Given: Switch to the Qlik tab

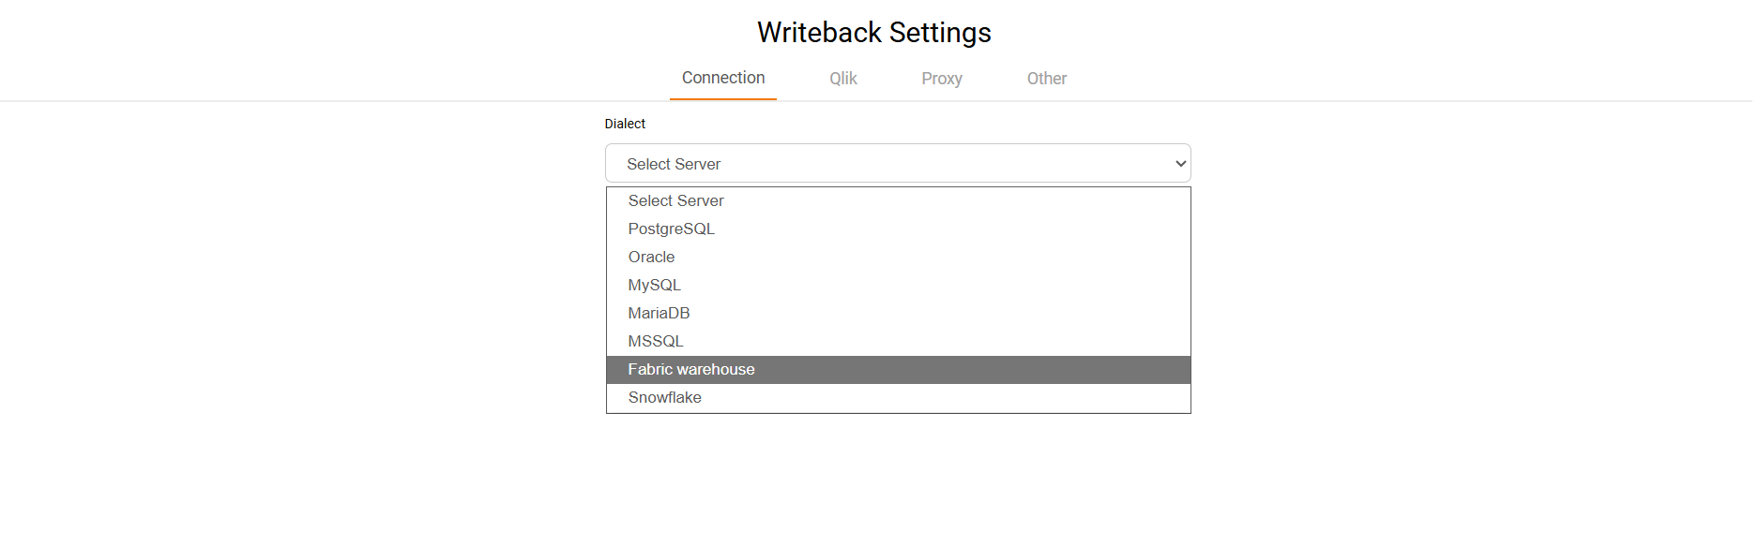Looking at the screenshot, I should [842, 79].
